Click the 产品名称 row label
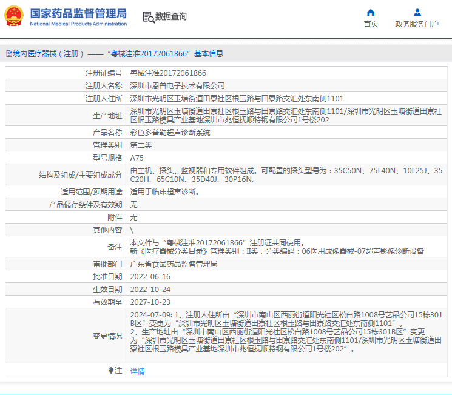 (x=107, y=133)
